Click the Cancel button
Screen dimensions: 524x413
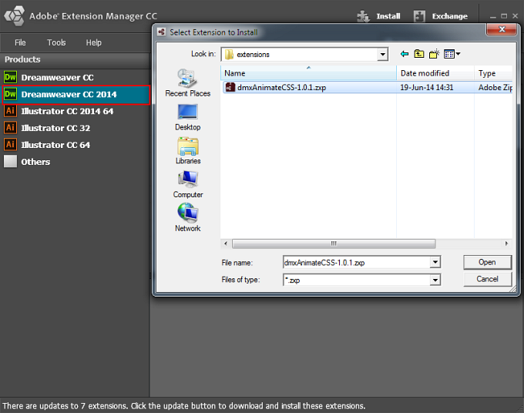(487, 279)
